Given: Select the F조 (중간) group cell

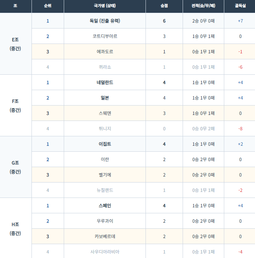Looking at the screenshot, I should tap(15, 106).
